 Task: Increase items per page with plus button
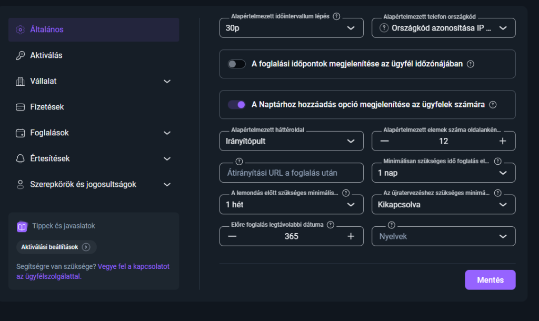pyautogui.click(x=503, y=141)
